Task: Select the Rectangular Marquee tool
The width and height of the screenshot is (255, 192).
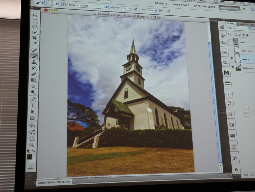Action: coord(35,21)
